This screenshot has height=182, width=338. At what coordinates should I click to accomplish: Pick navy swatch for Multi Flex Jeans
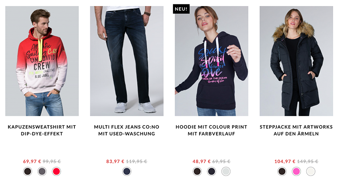tap(127, 172)
